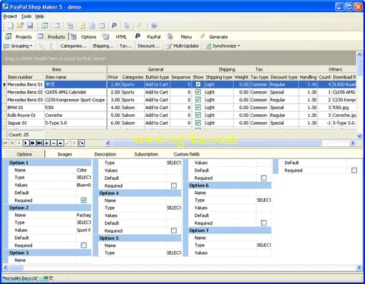Click the blue Help question mark icon
This screenshot has height=284, width=365.
pyautogui.click(x=154, y=26)
